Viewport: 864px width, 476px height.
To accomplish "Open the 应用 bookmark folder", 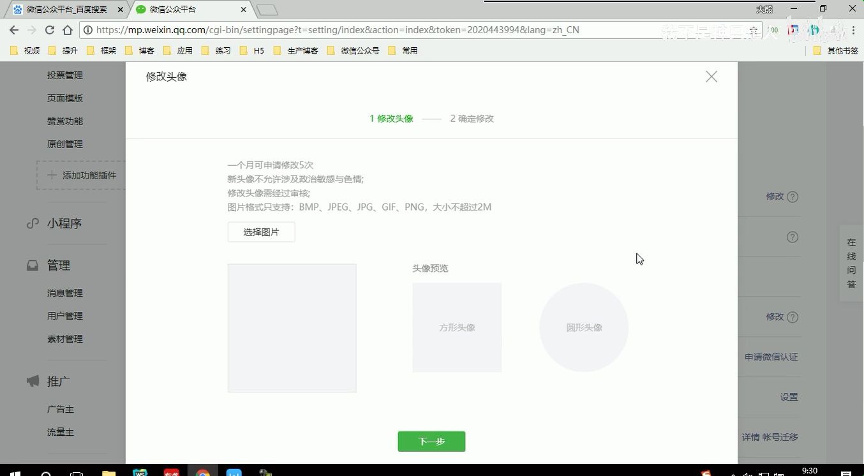I will click(x=178, y=50).
